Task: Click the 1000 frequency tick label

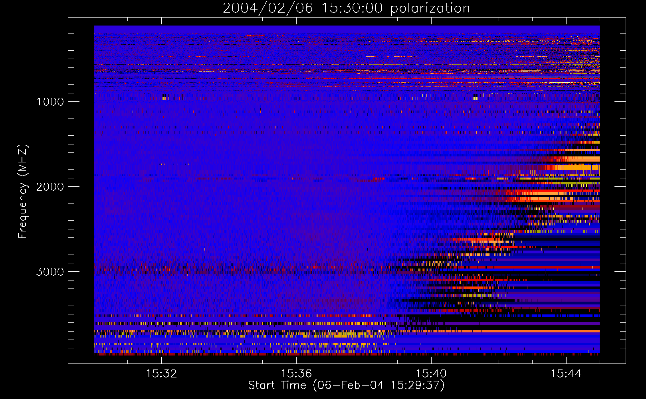Action: (50, 102)
